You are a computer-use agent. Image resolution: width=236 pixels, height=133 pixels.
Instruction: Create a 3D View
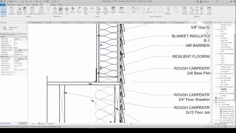[67, 11]
